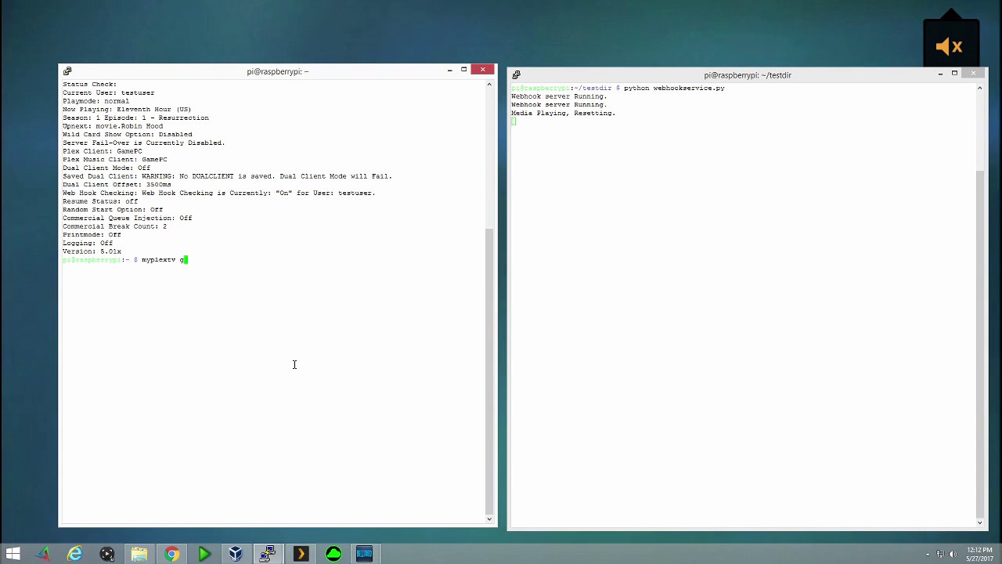
Task: Open the network tray icon
Action: [940, 555]
